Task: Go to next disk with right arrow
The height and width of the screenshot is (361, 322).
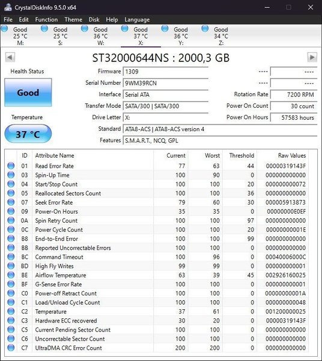Action: pyautogui.click(x=312, y=57)
